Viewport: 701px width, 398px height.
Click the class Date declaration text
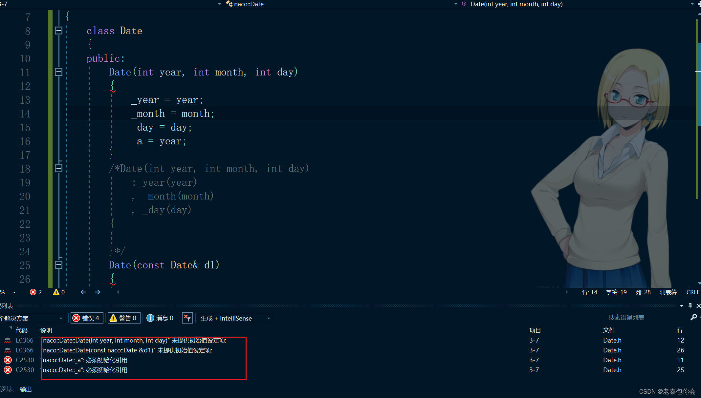(114, 31)
